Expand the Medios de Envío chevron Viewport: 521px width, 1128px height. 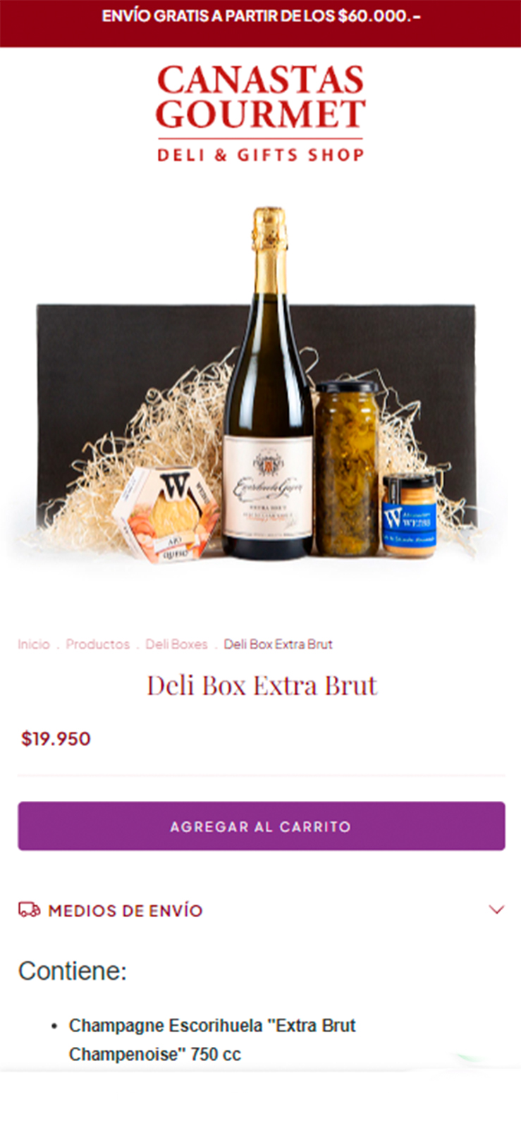click(x=496, y=909)
